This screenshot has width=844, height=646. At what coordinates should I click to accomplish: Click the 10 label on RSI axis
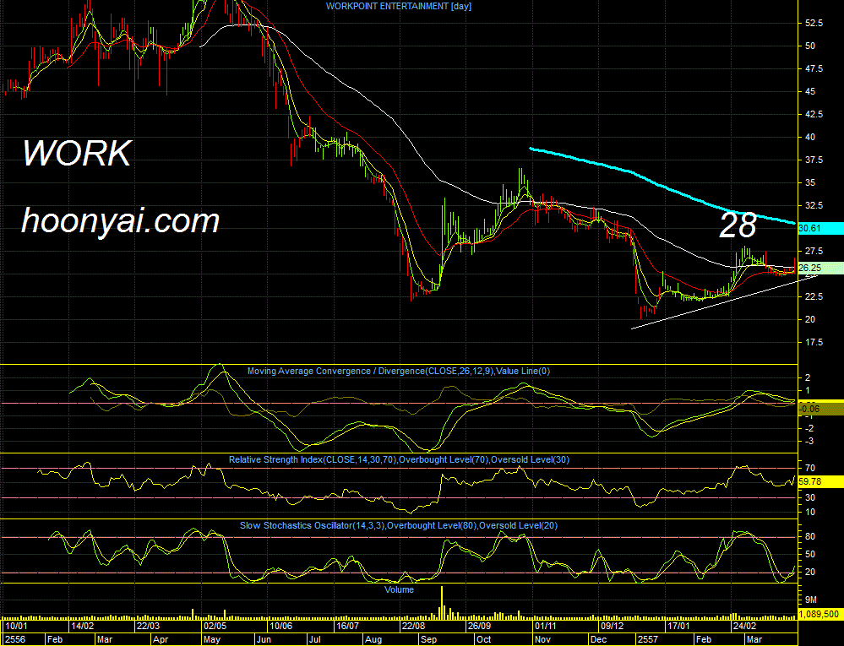[810, 512]
